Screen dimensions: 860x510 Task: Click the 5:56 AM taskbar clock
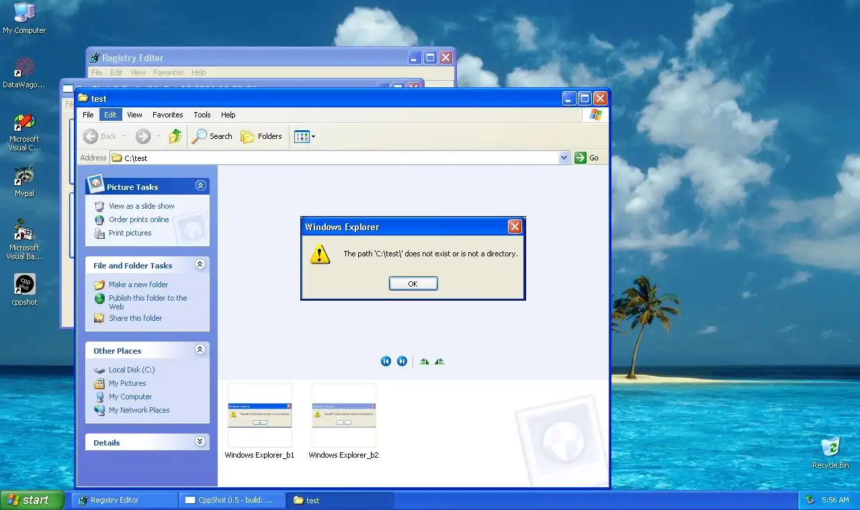coord(835,500)
